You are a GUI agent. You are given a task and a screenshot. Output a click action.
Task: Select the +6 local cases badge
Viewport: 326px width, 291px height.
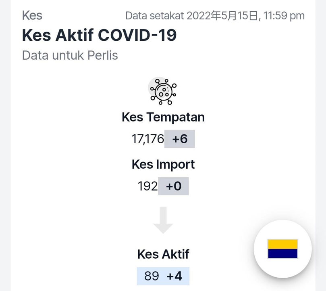180,139
